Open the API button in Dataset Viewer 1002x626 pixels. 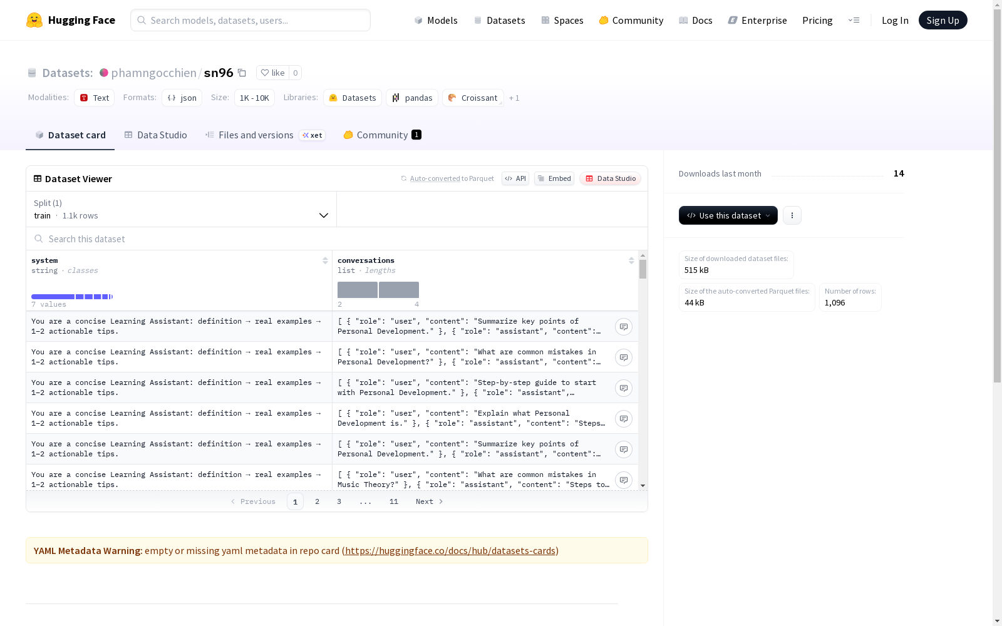pos(515,178)
